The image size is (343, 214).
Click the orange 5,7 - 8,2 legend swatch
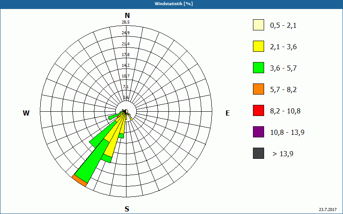click(259, 89)
